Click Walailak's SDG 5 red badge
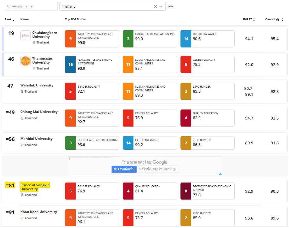The width and height of the screenshot is (289, 228). (70, 91)
